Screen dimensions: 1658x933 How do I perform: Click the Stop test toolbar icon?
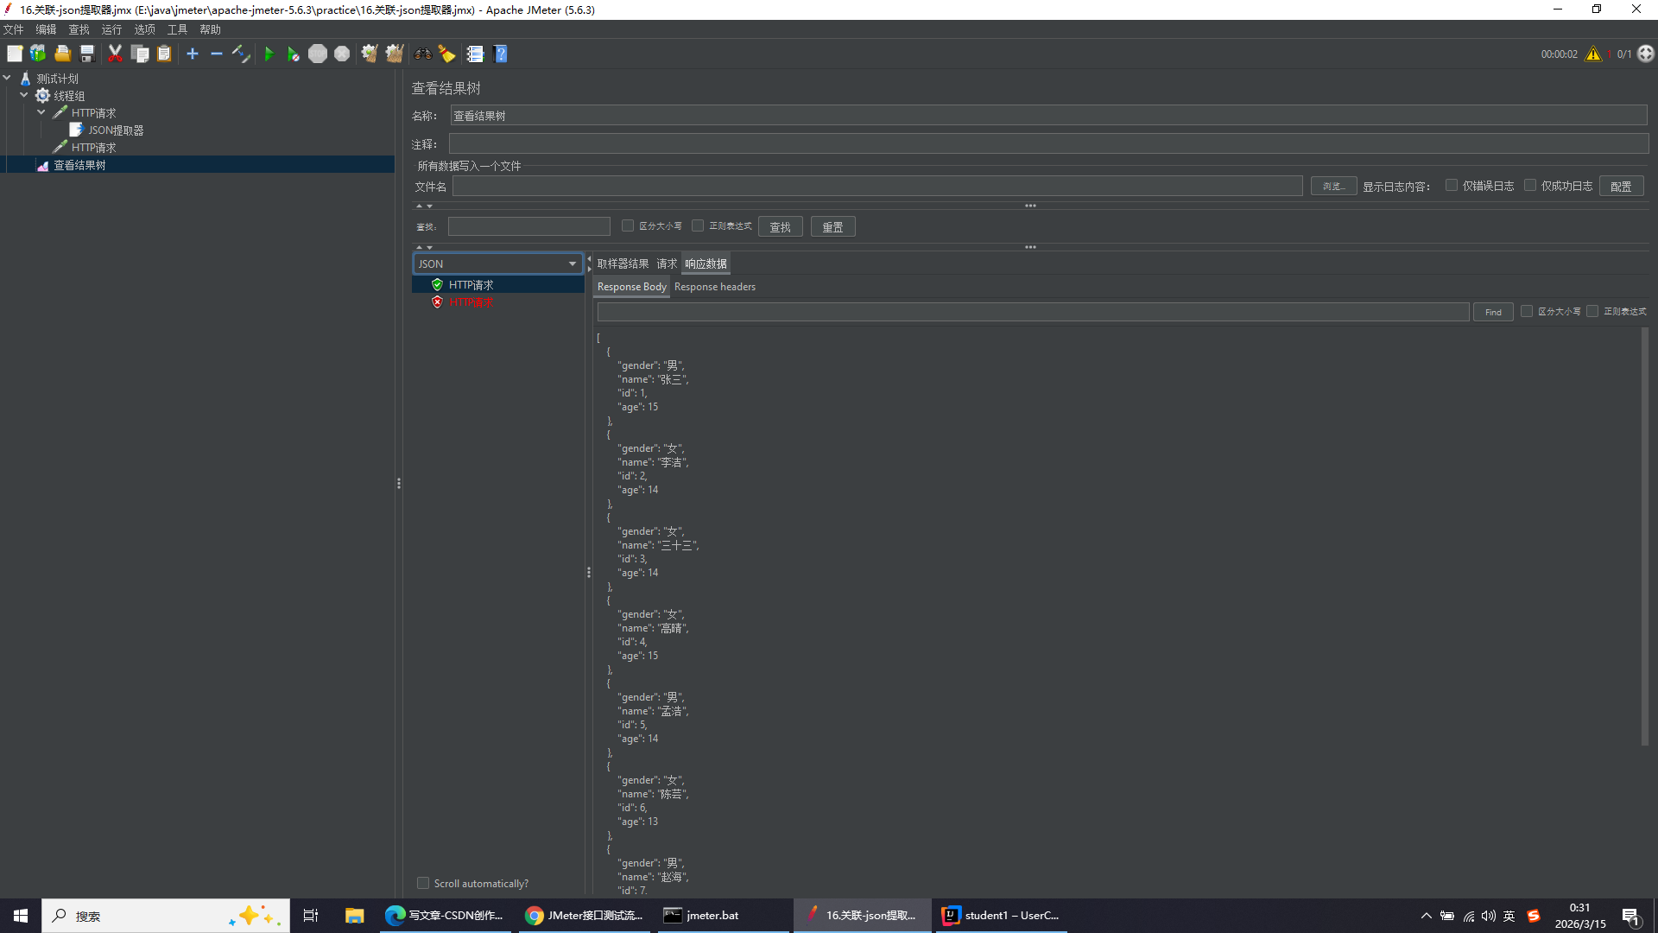318,54
